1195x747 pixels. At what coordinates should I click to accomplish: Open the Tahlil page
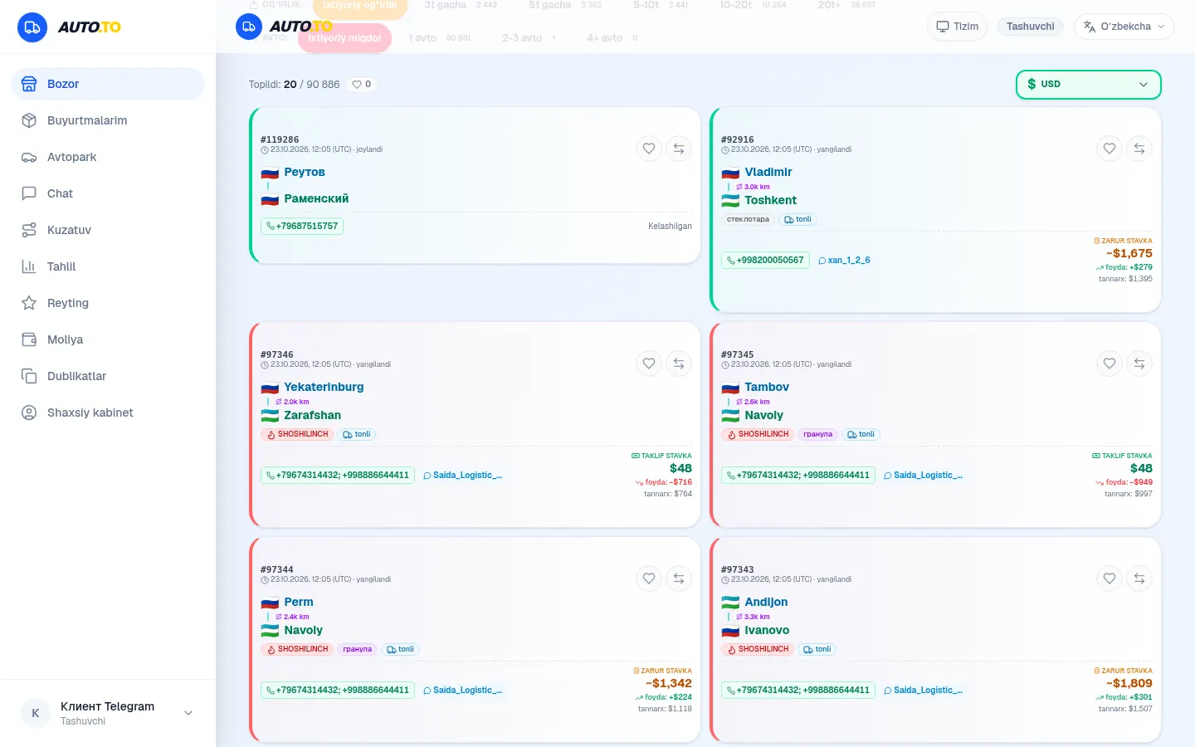[108, 266]
